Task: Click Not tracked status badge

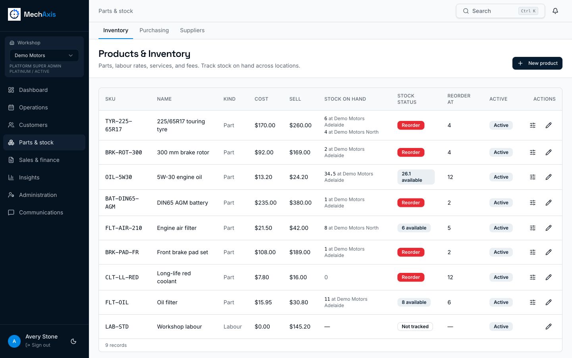Action: [x=415, y=327]
